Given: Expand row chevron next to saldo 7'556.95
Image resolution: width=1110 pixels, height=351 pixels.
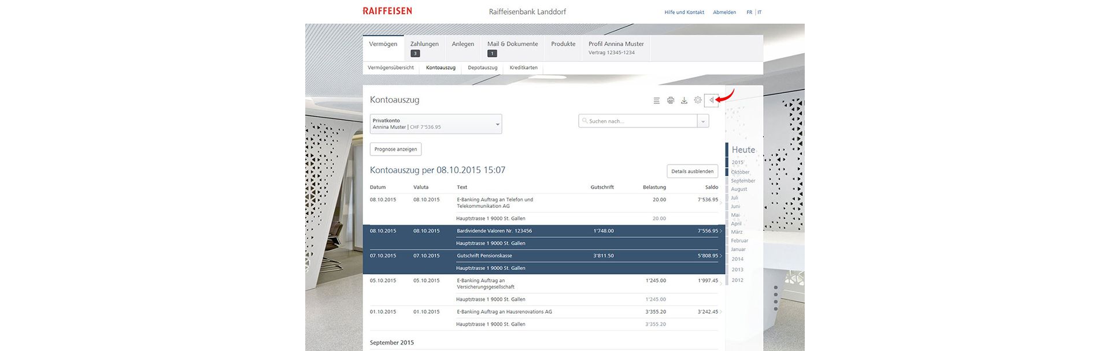Looking at the screenshot, I should click(x=721, y=231).
